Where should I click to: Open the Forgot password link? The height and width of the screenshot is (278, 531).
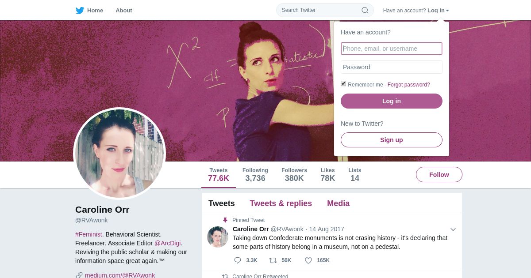pos(408,85)
